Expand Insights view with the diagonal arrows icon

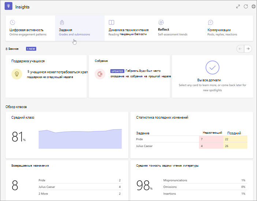click(x=238, y=6)
